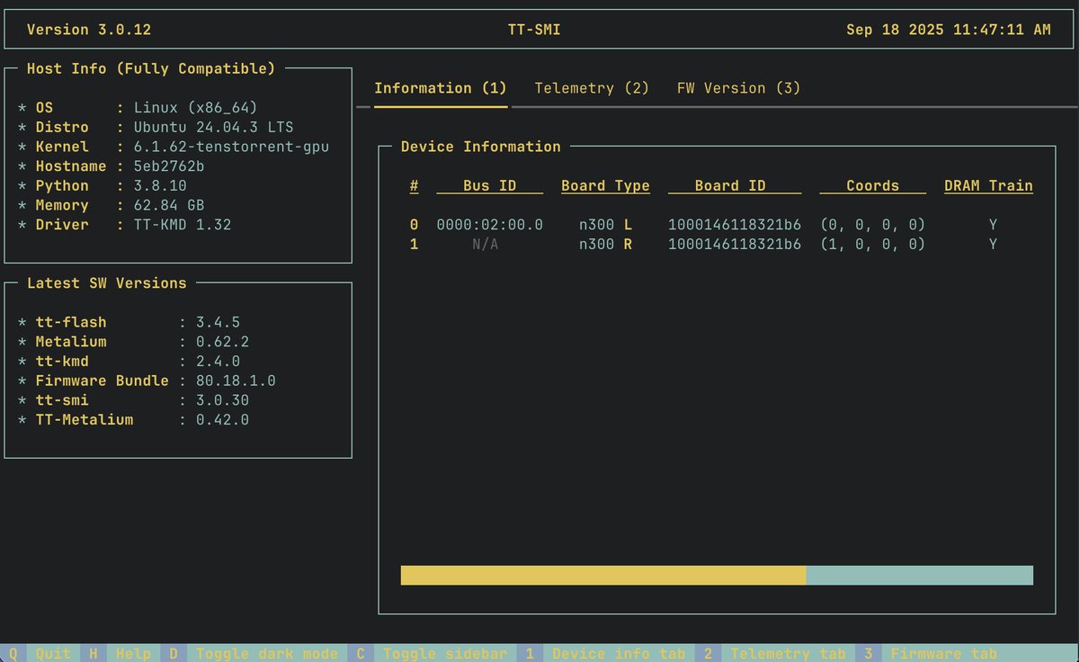This screenshot has width=1079, height=662.
Task: Click tt-flash version 3.4.5
Action: (x=218, y=322)
